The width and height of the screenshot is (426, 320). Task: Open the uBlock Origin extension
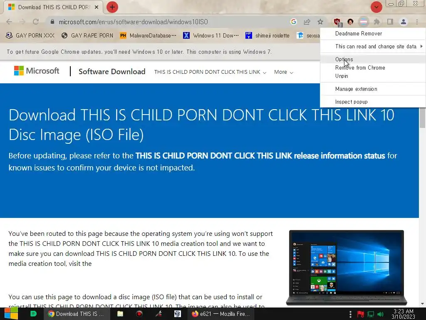pyautogui.click(x=337, y=22)
